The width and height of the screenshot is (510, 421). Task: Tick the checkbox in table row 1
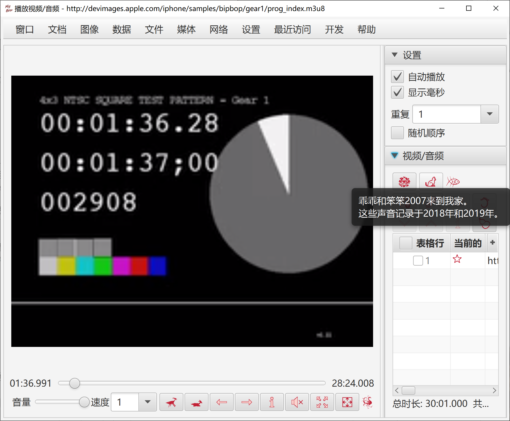(418, 260)
